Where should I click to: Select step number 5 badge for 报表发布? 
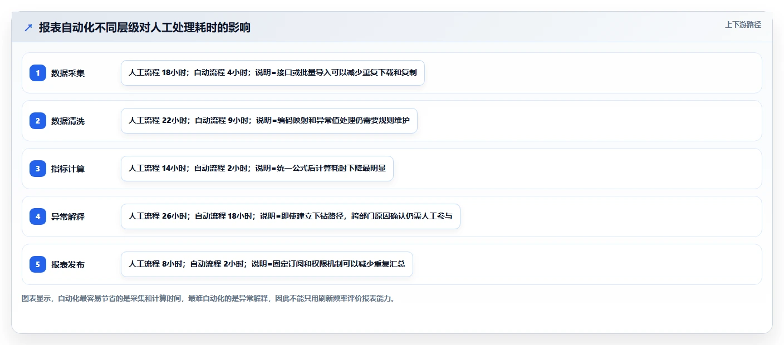(x=38, y=264)
